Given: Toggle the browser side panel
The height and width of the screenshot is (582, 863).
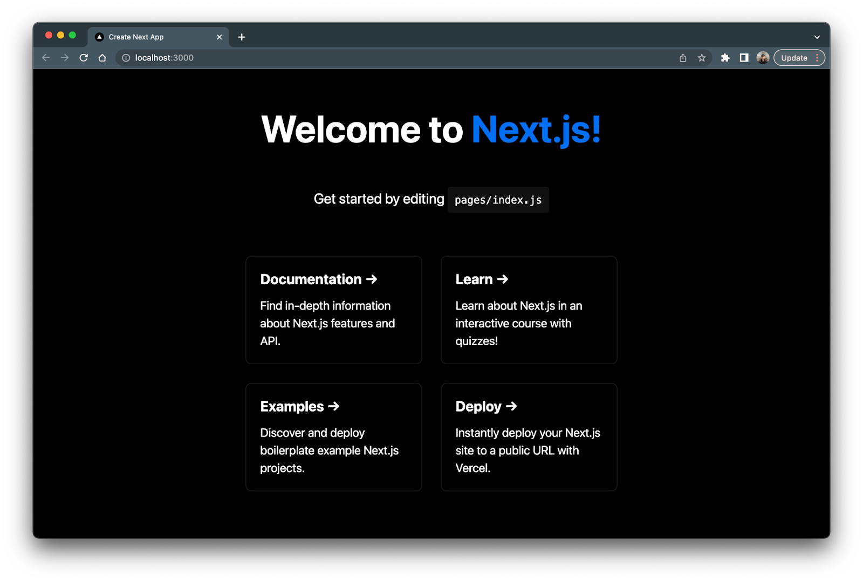Looking at the screenshot, I should (744, 58).
